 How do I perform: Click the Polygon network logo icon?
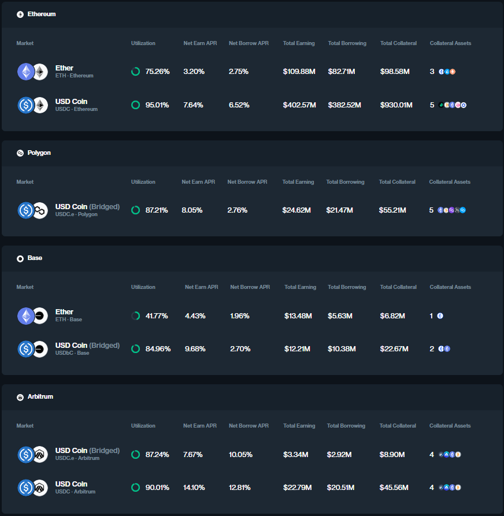point(20,153)
